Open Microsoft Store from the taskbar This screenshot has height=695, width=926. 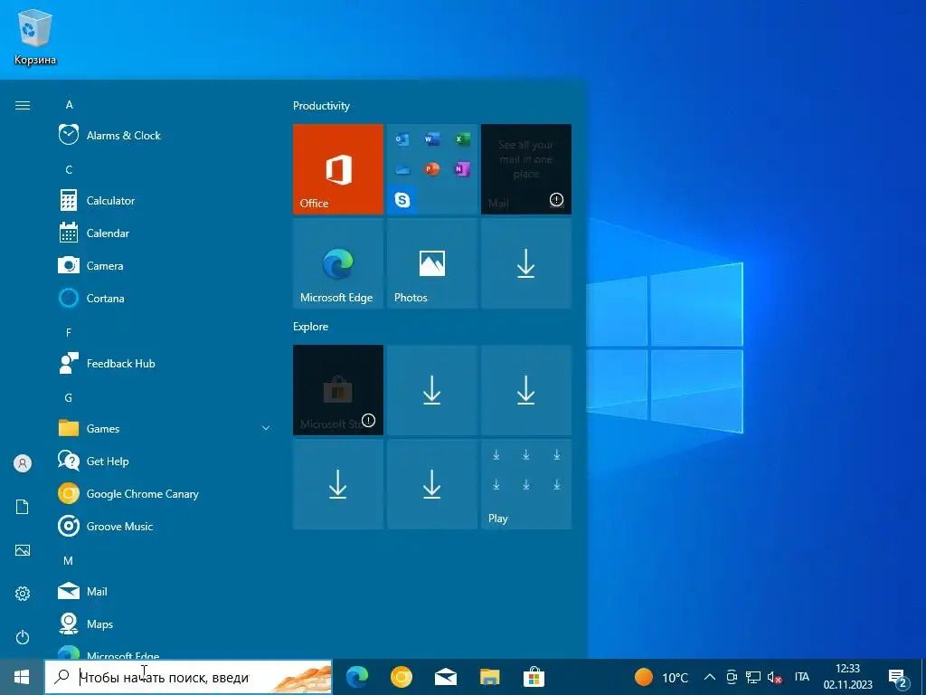pyautogui.click(x=534, y=677)
